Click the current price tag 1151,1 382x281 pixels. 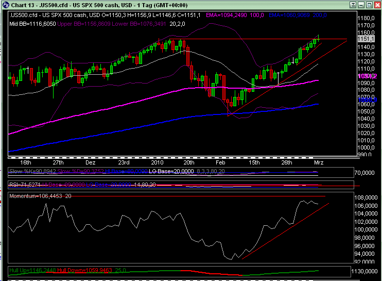[366, 39]
